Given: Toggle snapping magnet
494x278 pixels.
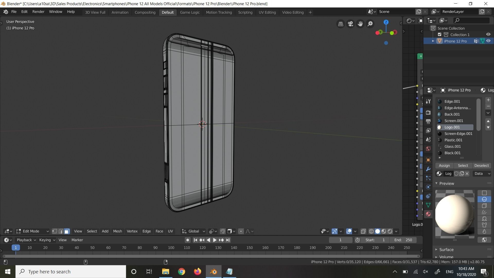Looking at the screenshot, I should 223,231.
